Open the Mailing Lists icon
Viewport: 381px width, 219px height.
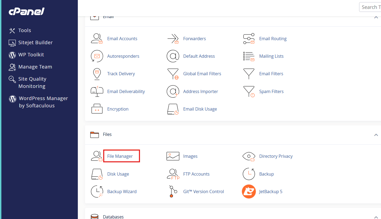click(x=249, y=56)
